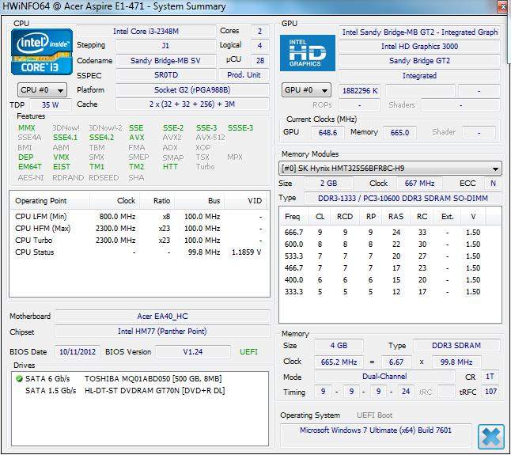Click the SSPEC SR0TD field

165,75
